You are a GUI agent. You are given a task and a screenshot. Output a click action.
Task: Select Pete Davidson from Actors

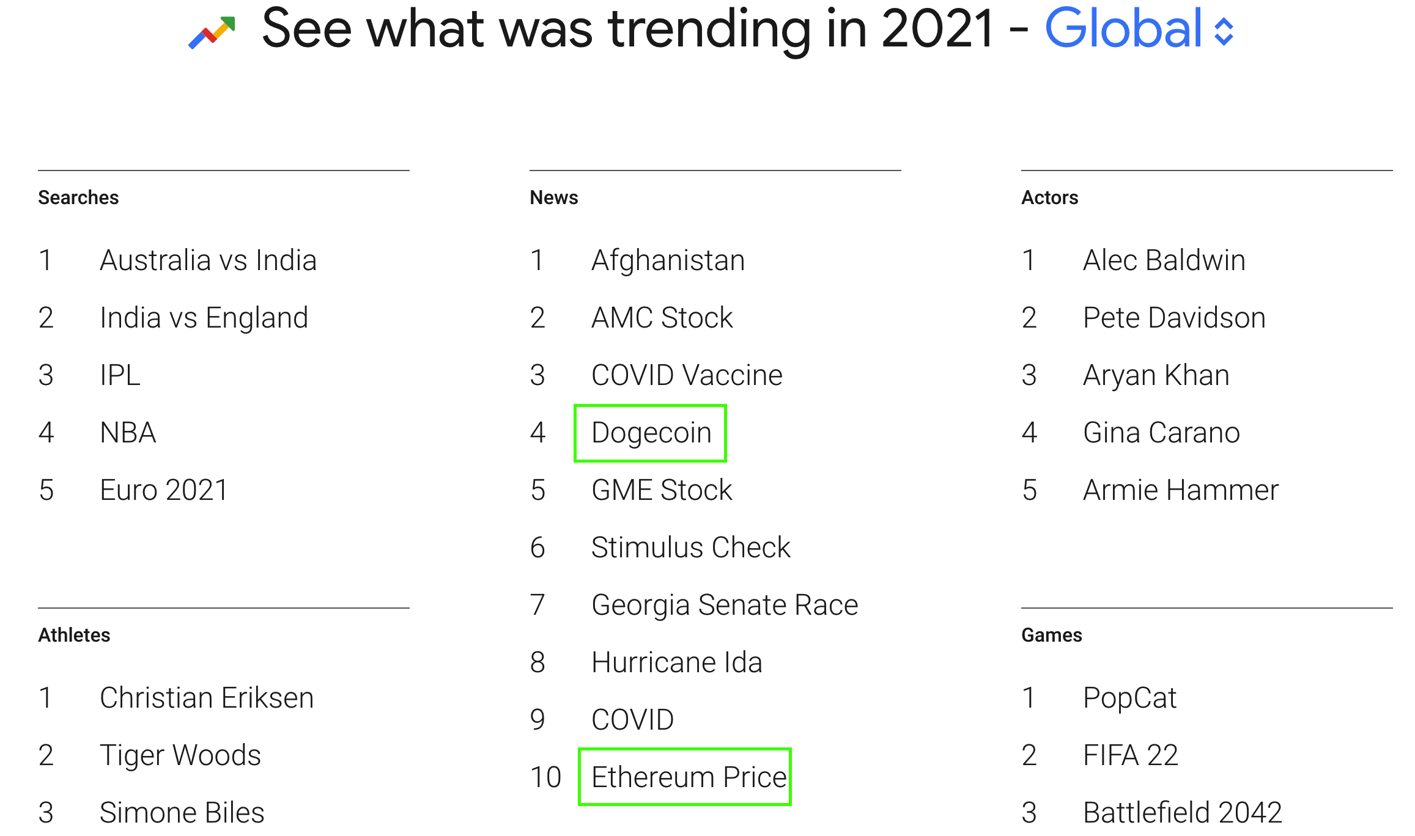[x=1174, y=318]
